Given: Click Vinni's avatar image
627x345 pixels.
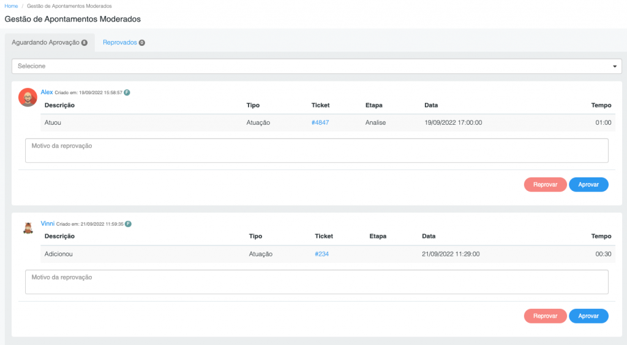Looking at the screenshot, I should [x=28, y=228].
